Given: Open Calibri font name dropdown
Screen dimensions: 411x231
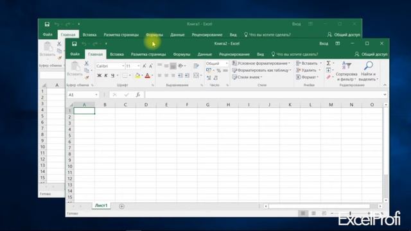Looking at the screenshot, I should point(123,66).
